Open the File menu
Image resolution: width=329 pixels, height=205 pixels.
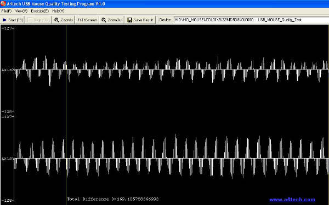6,11
